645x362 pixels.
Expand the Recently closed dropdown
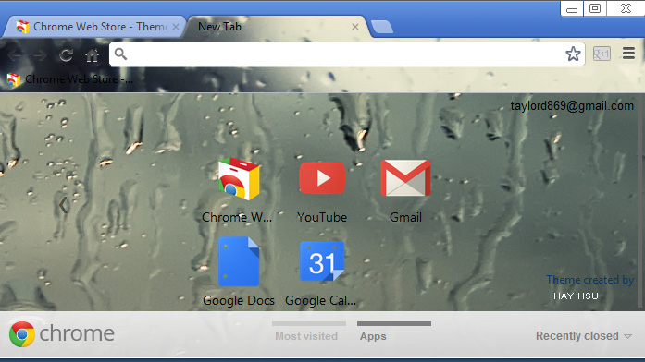pyautogui.click(x=583, y=336)
